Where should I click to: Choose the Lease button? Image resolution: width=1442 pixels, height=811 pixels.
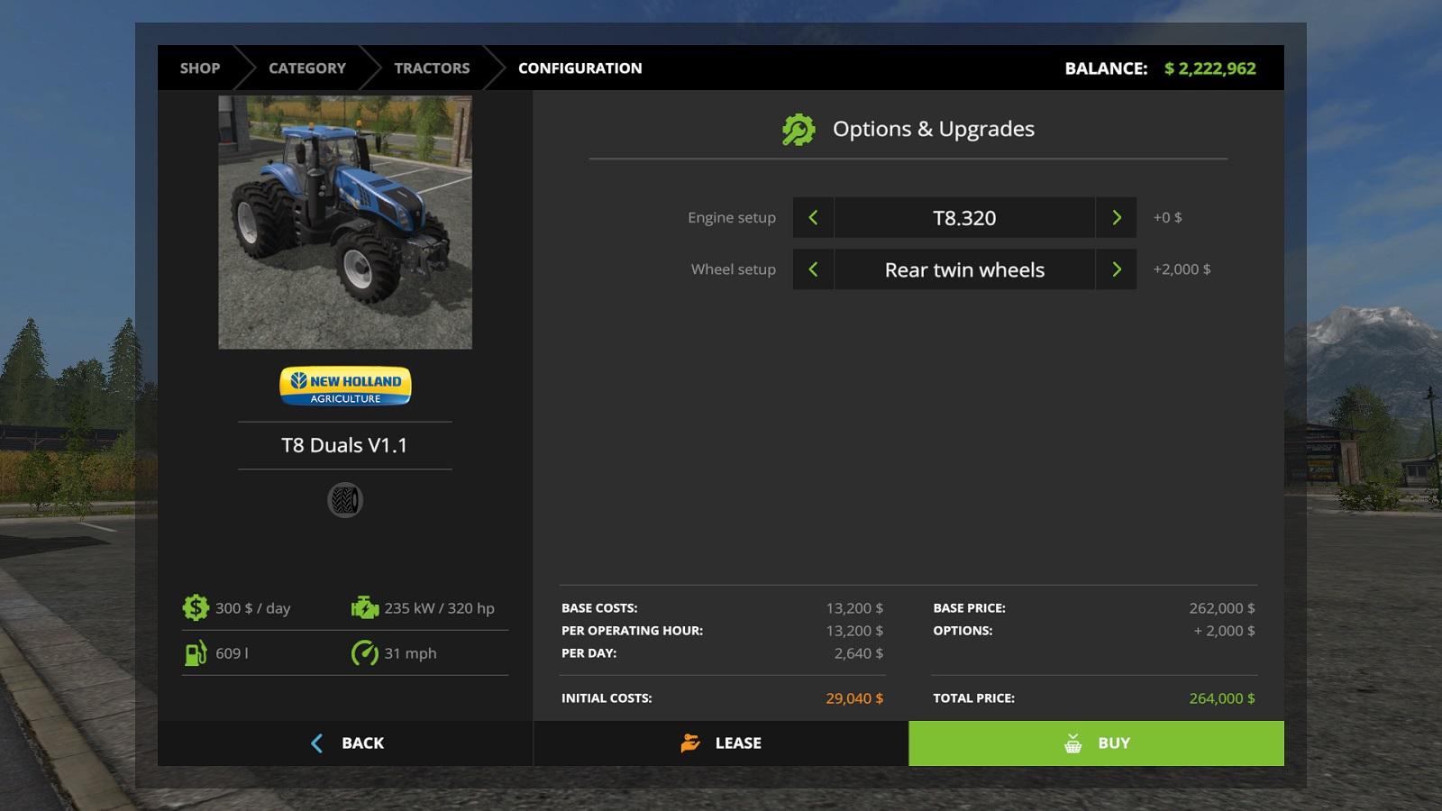(x=721, y=743)
